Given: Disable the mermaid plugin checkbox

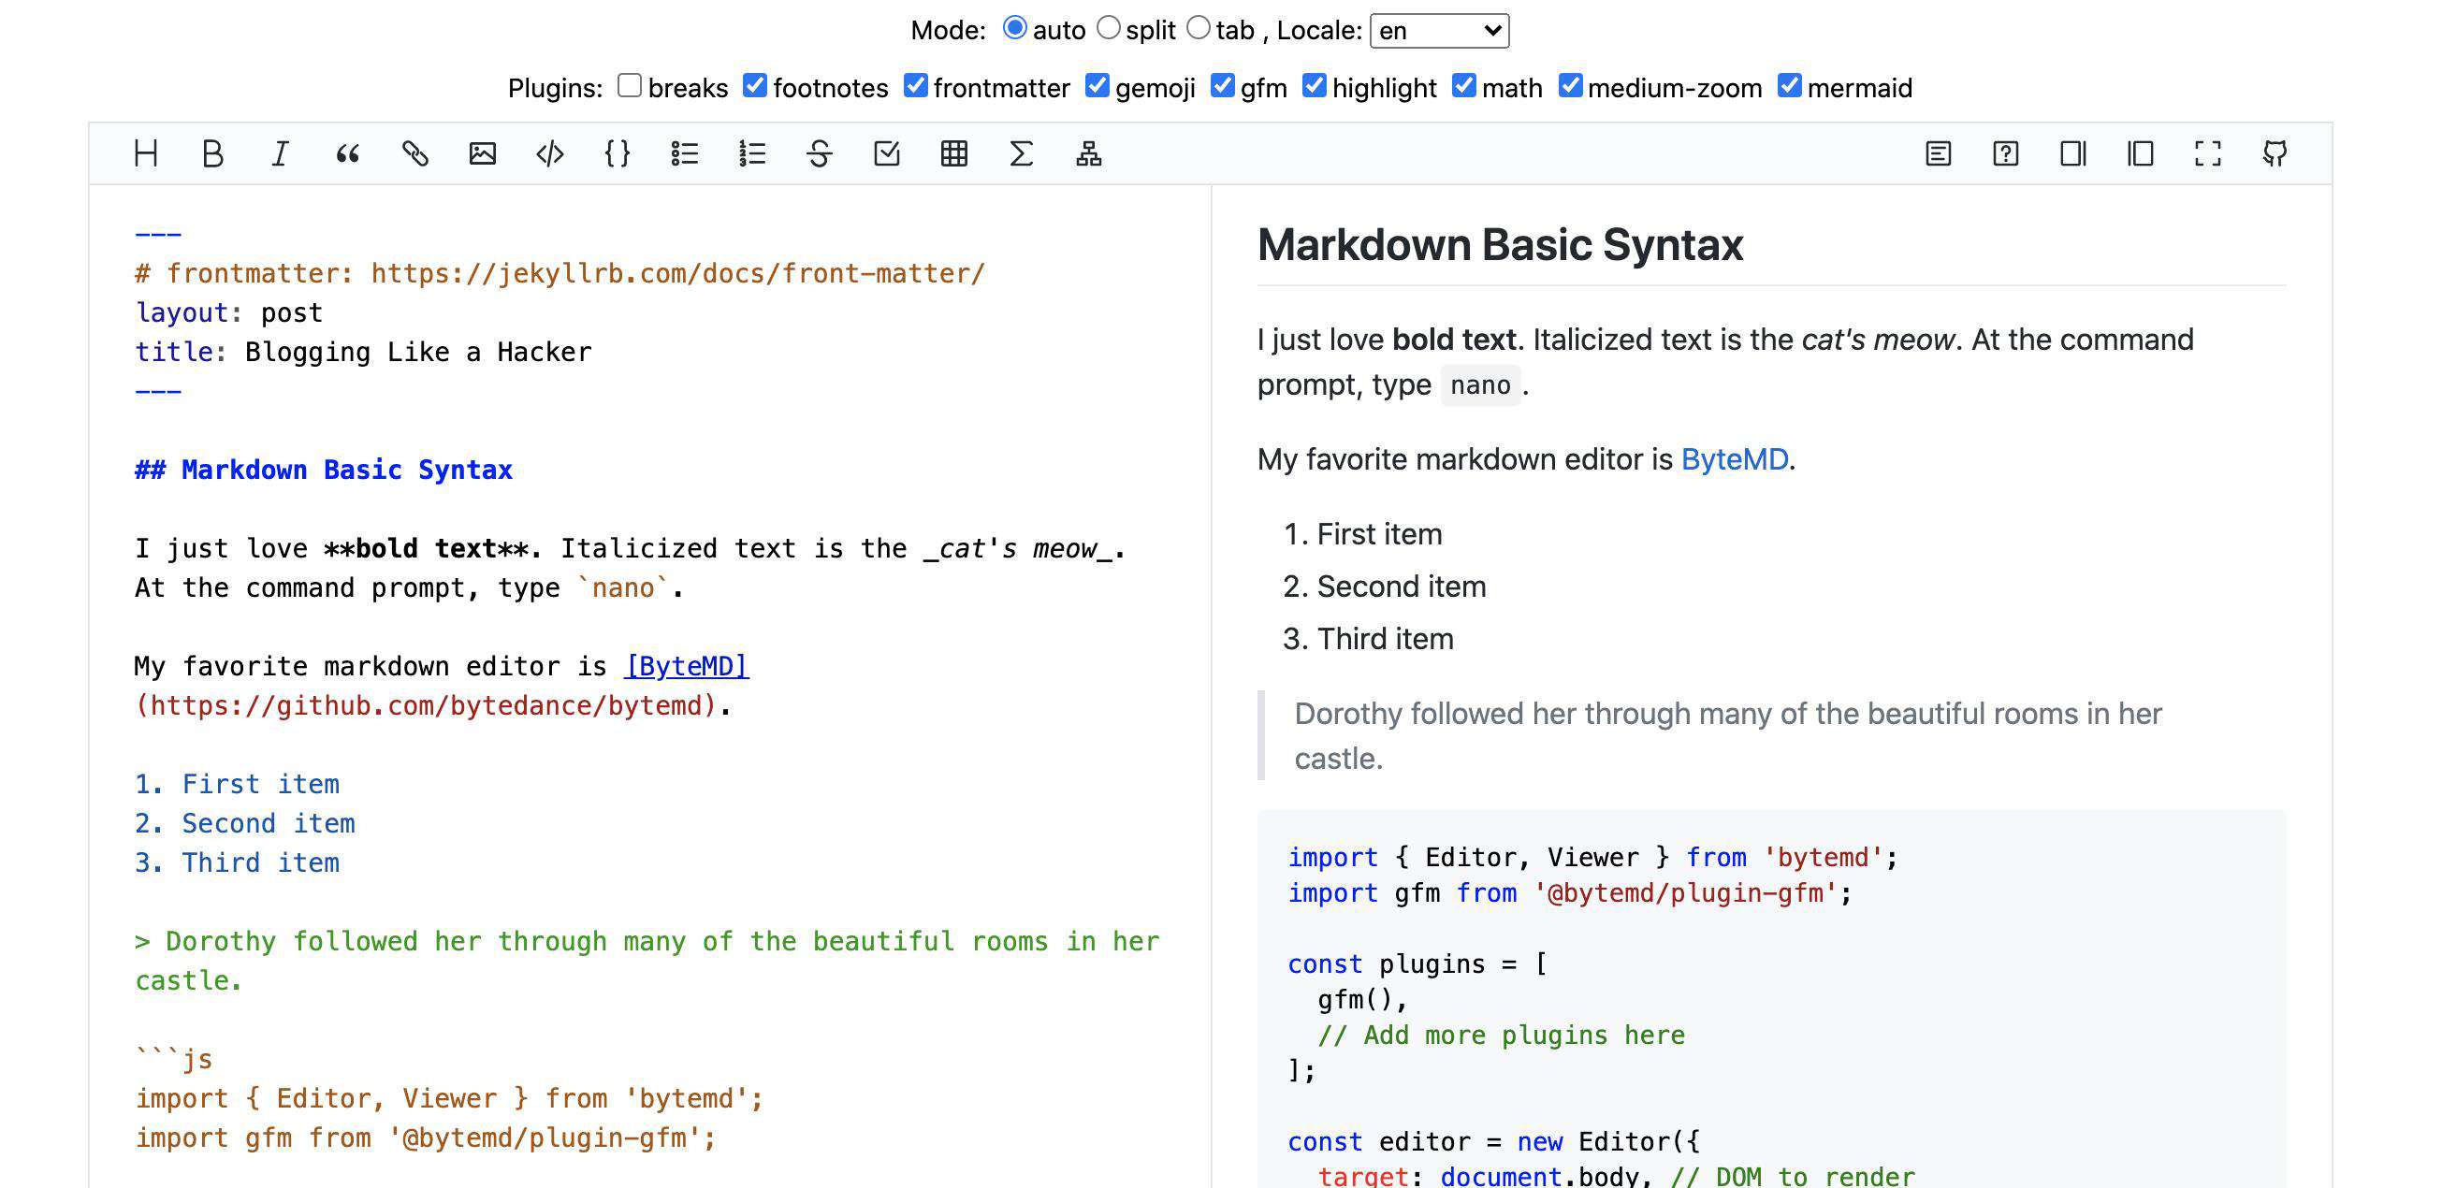Looking at the screenshot, I should [x=1789, y=85].
